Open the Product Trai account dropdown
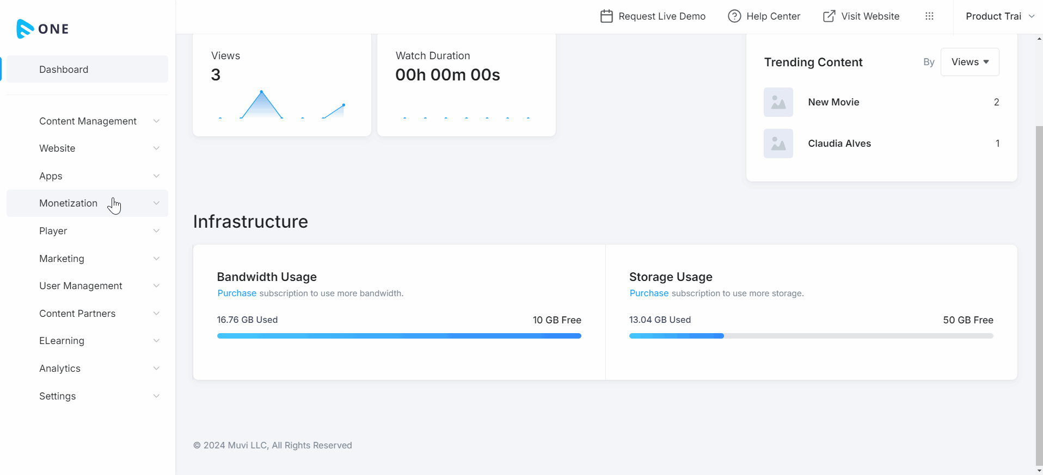The image size is (1043, 475). (x=999, y=16)
